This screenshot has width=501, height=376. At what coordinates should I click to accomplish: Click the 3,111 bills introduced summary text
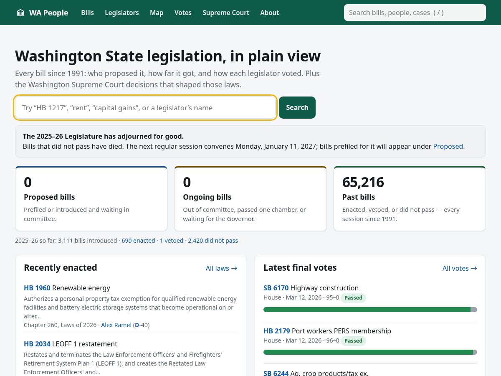tap(66, 241)
